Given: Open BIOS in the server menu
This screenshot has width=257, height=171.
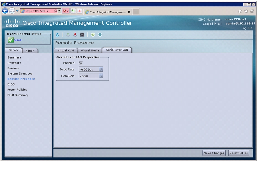Looking at the screenshot, I should pos(11,84).
